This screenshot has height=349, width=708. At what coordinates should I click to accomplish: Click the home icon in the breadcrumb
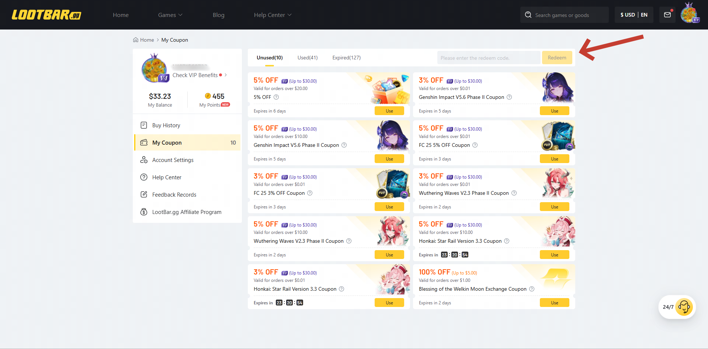pos(136,39)
